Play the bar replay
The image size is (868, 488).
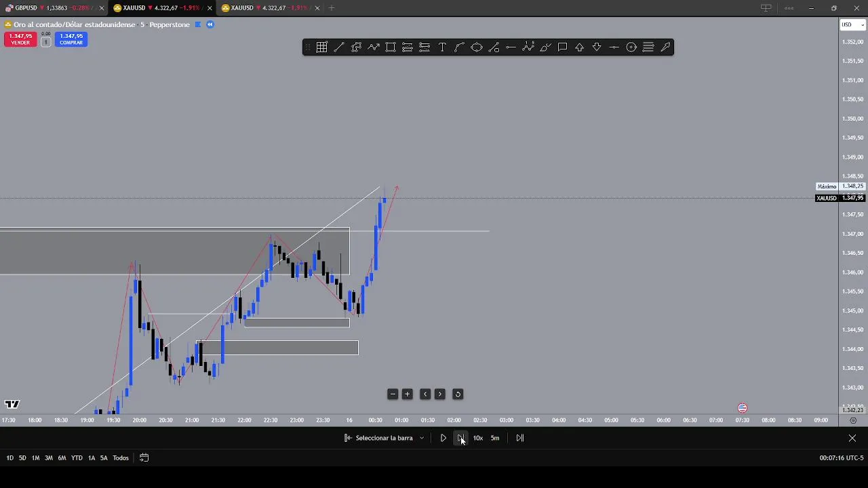443,438
